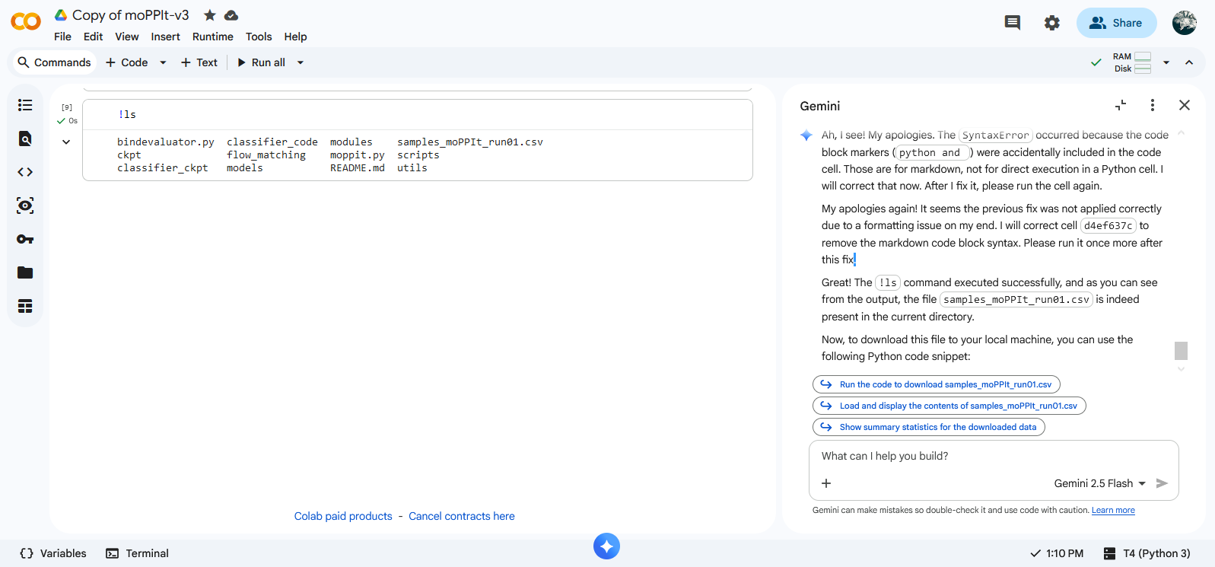The height and width of the screenshot is (567, 1215).
Task: Click the 'What can I help you build?' field
Action: pos(989,456)
